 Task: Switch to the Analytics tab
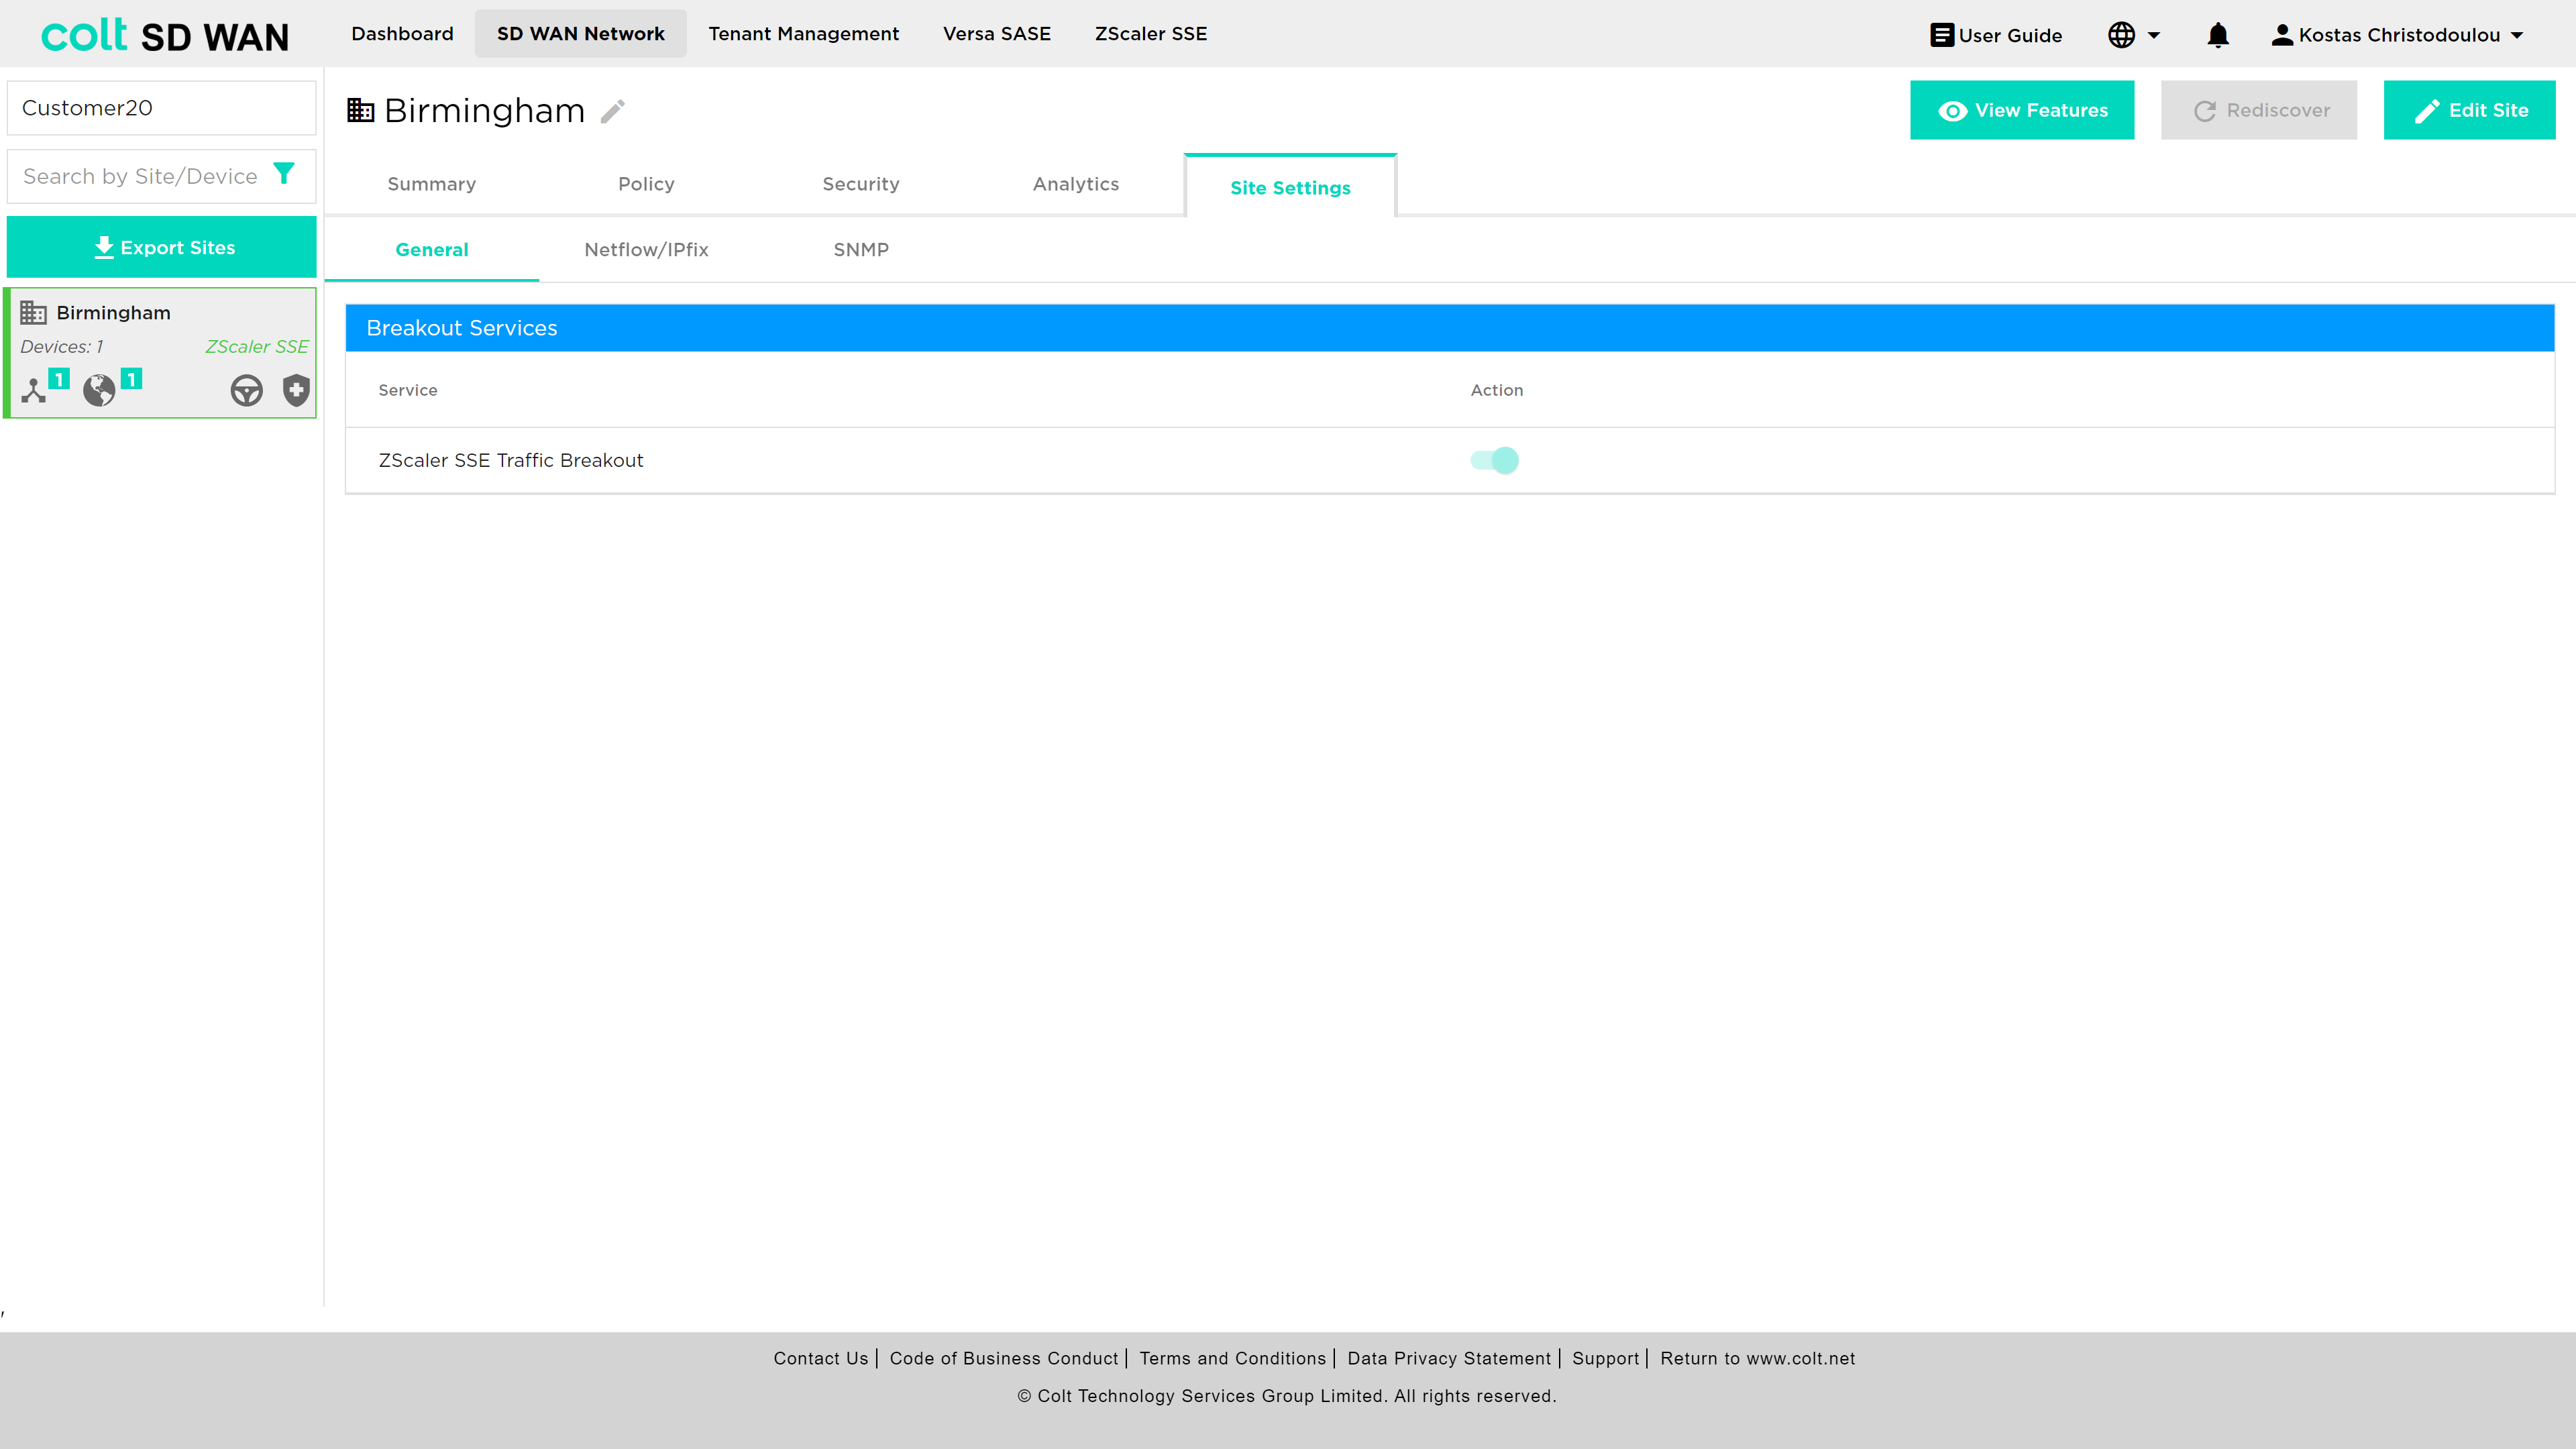coord(1076,184)
